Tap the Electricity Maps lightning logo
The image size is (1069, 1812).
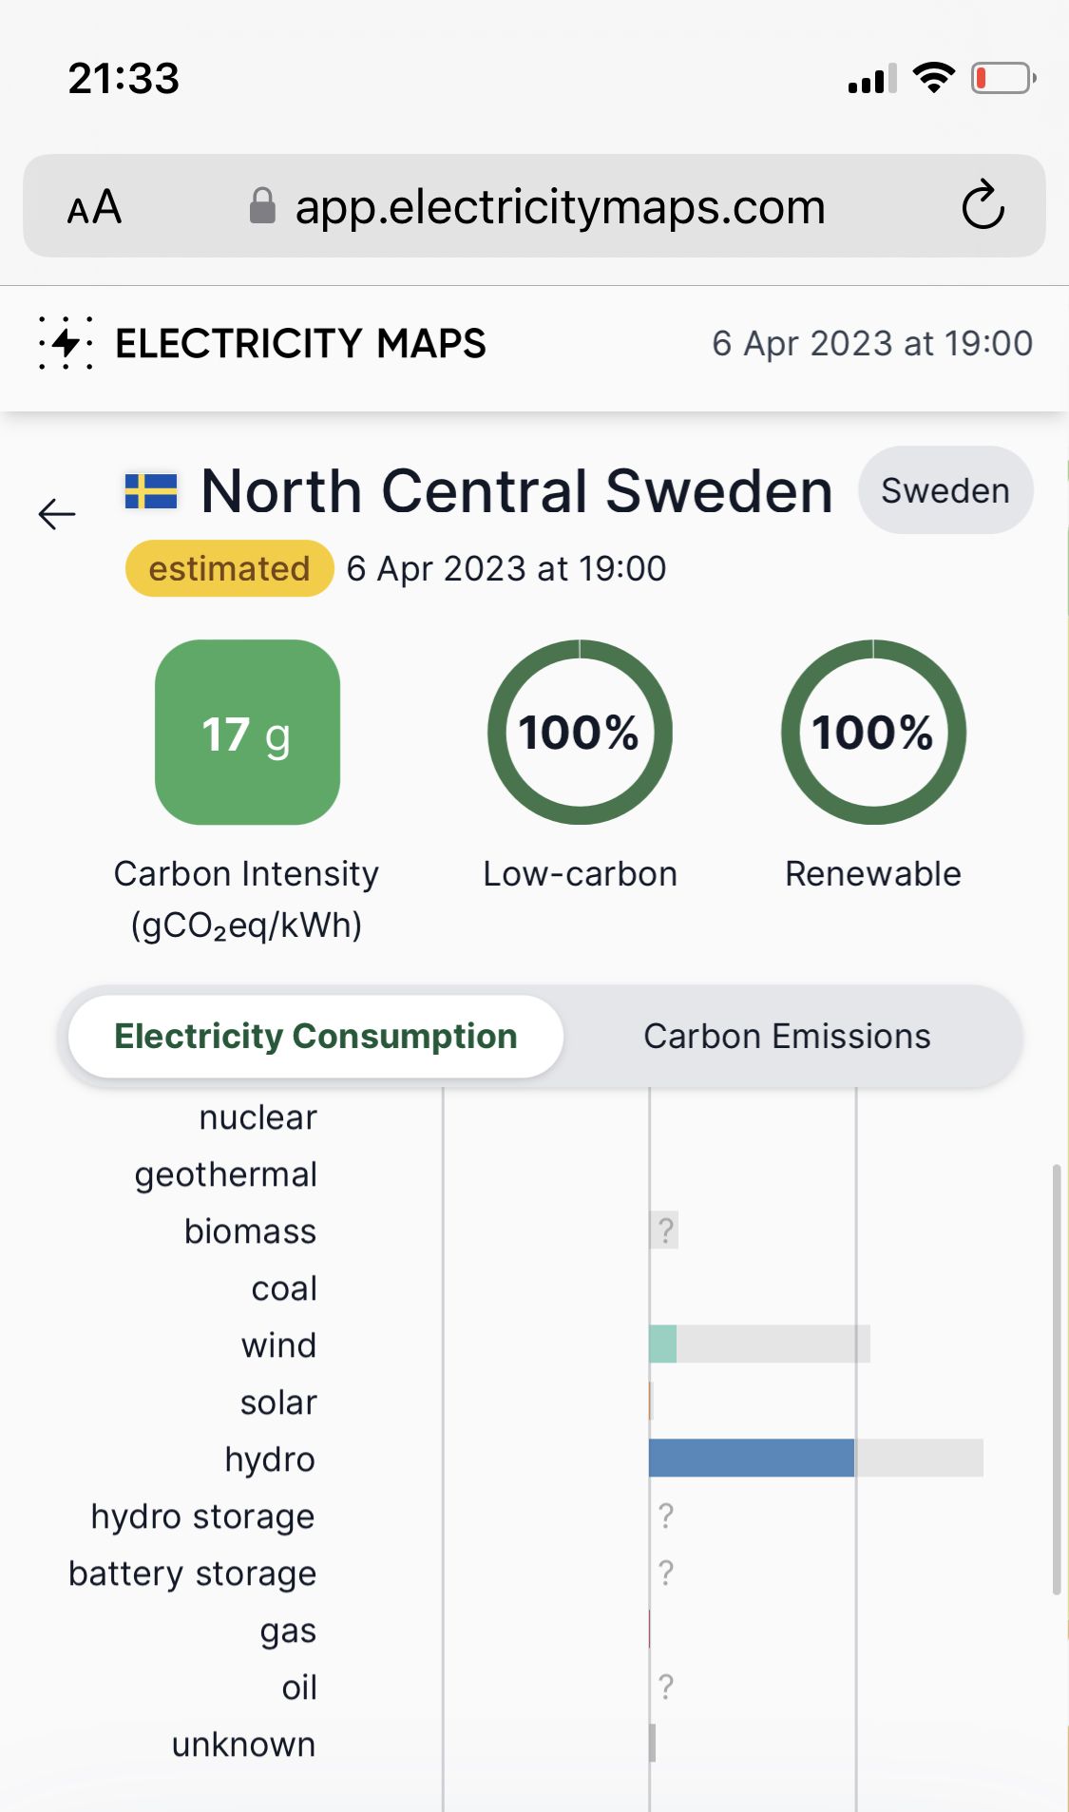click(66, 343)
